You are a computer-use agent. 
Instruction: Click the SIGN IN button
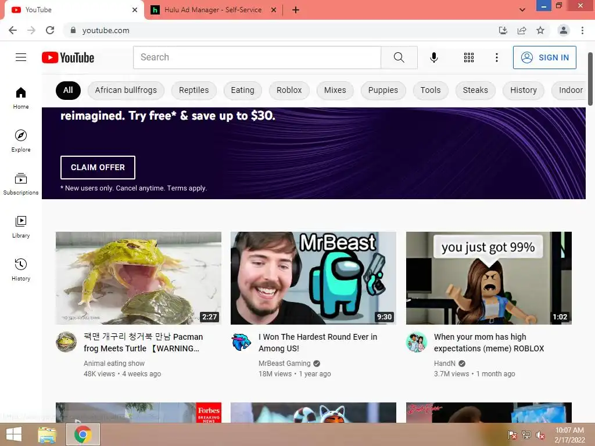click(544, 57)
